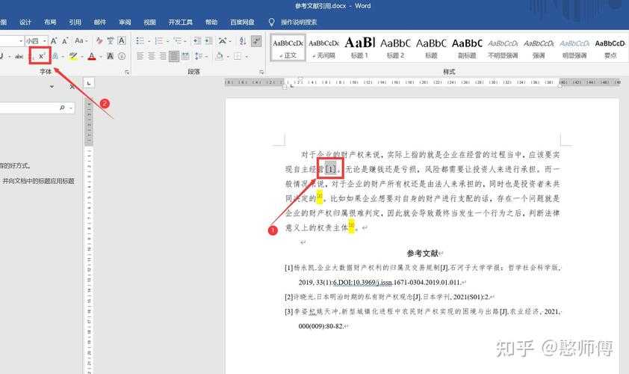Screen dimensions: 629x374
Task: Apply yellow text highlight color
Action: pyautogui.click(x=72, y=56)
